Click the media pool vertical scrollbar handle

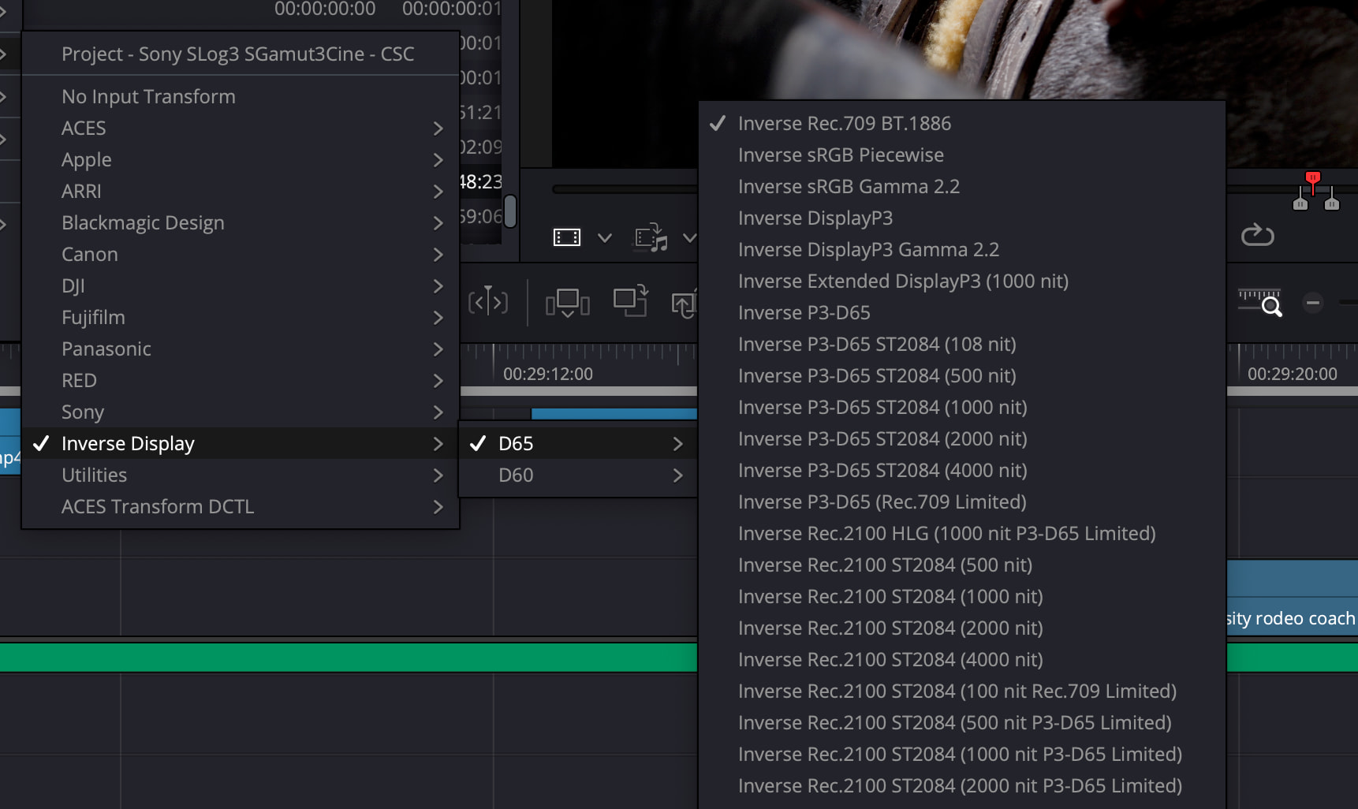[x=510, y=211]
